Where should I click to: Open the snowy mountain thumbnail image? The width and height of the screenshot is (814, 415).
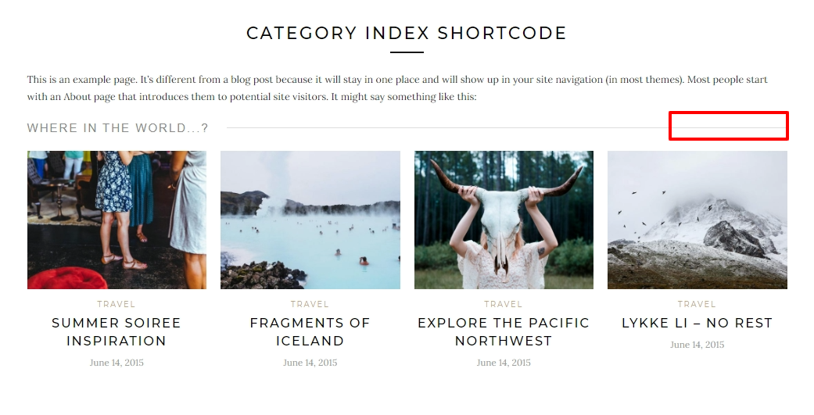point(697,220)
